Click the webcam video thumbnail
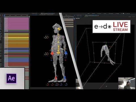This screenshot has width=136, height=102. (127, 83)
